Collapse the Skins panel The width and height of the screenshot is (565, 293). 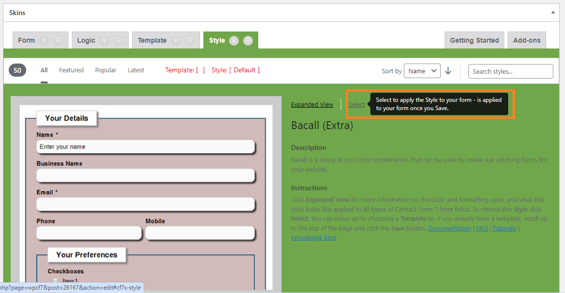click(x=552, y=13)
